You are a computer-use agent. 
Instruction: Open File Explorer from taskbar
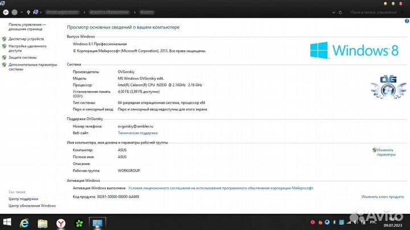[43, 223]
